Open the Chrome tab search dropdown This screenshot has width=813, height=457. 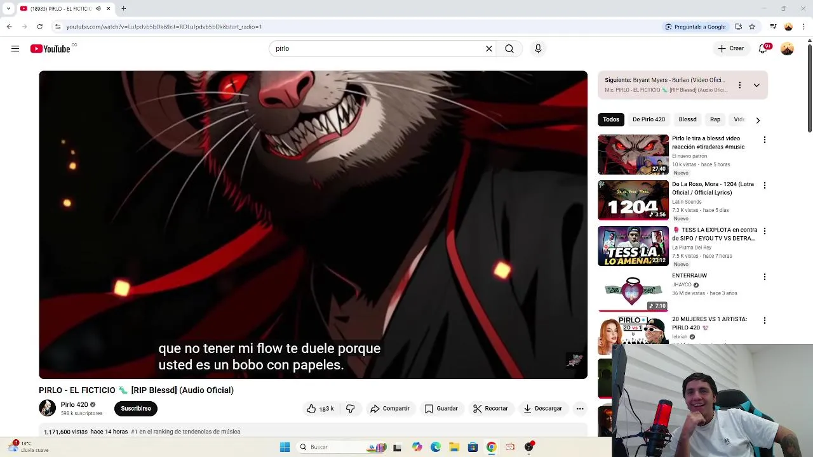(x=8, y=8)
